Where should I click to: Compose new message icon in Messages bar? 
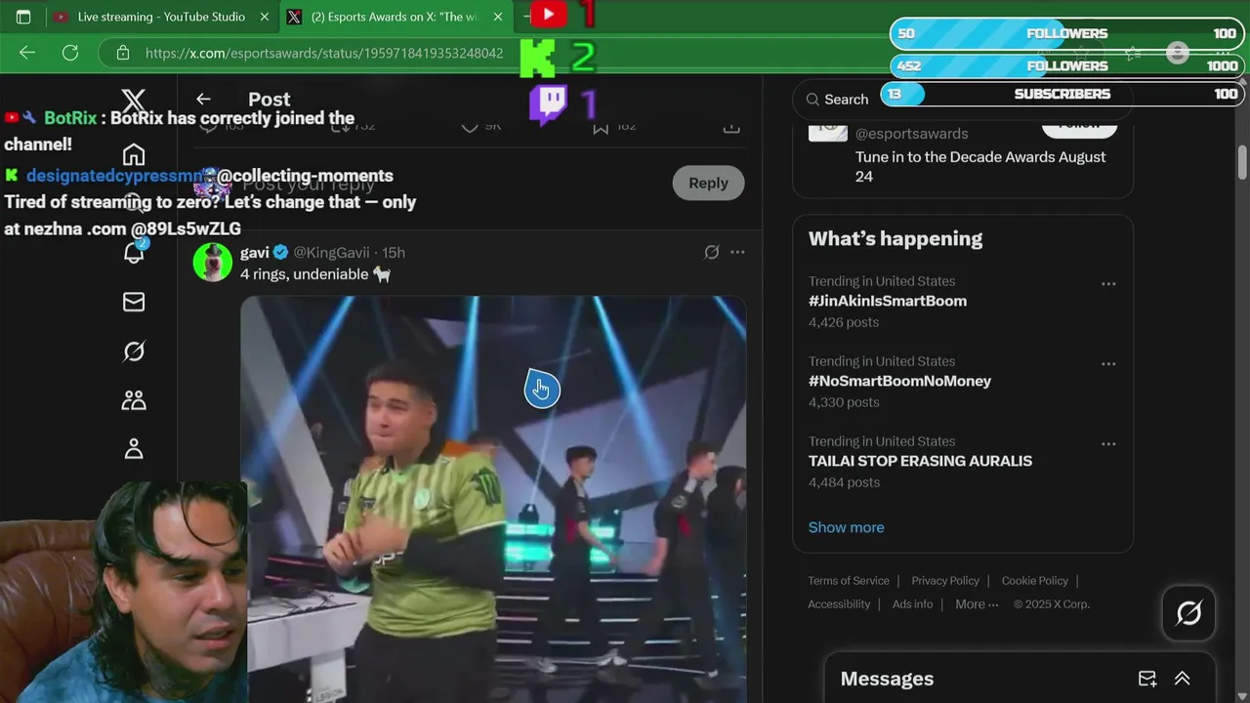point(1147,679)
